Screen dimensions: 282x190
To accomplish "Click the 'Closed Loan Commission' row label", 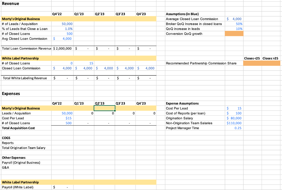I will 21,68.
